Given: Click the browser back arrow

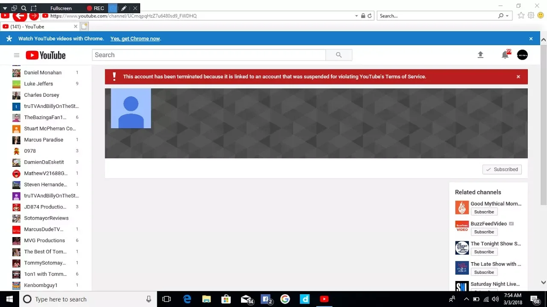Looking at the screenshot, I should click(x=20, y=16).
